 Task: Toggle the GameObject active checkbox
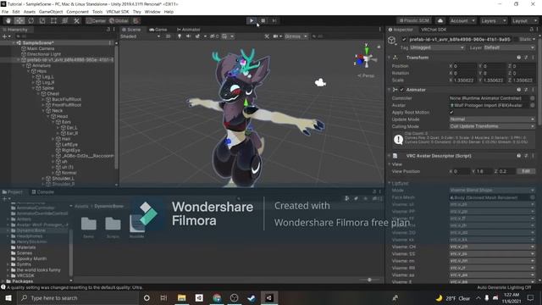(x=404, y=40)
